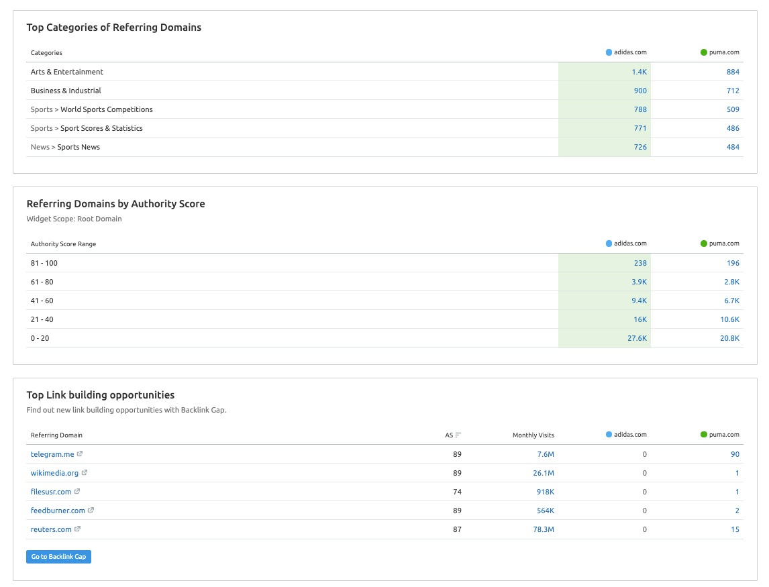The width and height of the screenshot is (769, 587).
Task: Click AS value 87 for reuters.com
Action: coord(457,529)
